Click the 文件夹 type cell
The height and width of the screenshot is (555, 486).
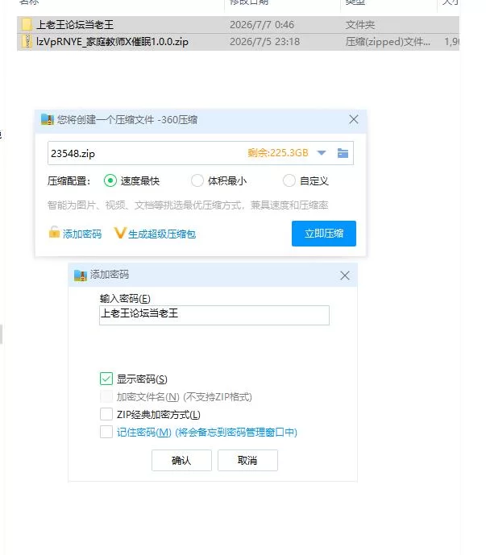360,25
